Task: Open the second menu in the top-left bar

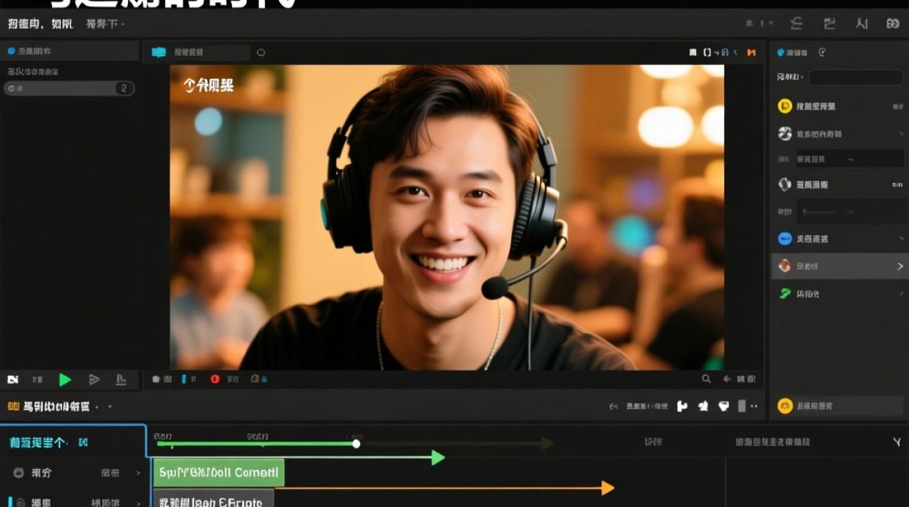Action: [x=62, y=24]
